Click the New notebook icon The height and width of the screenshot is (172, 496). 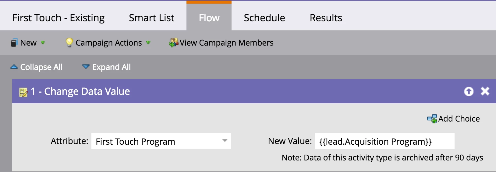tap(14, 43)
